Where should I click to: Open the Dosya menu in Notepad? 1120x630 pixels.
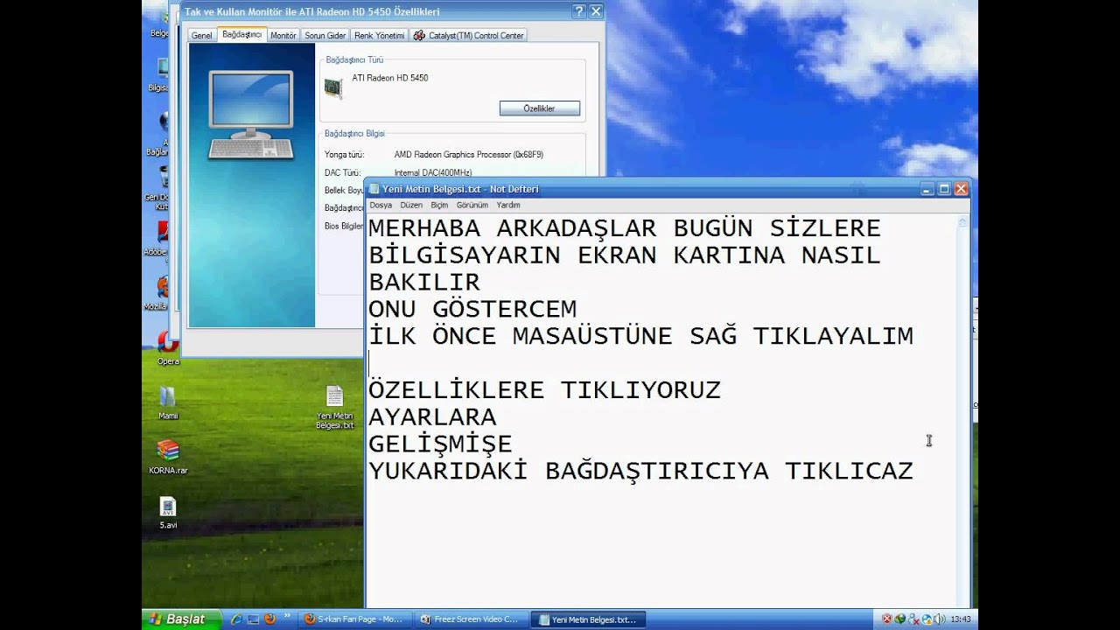coord(381,205)
